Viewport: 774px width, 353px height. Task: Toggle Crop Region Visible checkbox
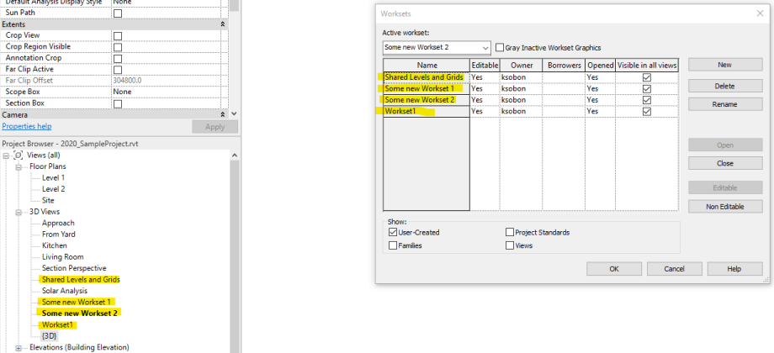tap(118, 47)
